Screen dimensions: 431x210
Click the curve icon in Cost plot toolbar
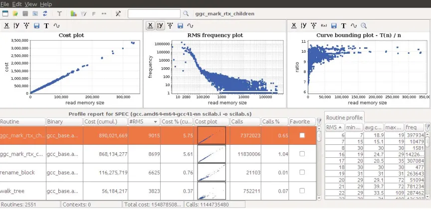(56, 26)
